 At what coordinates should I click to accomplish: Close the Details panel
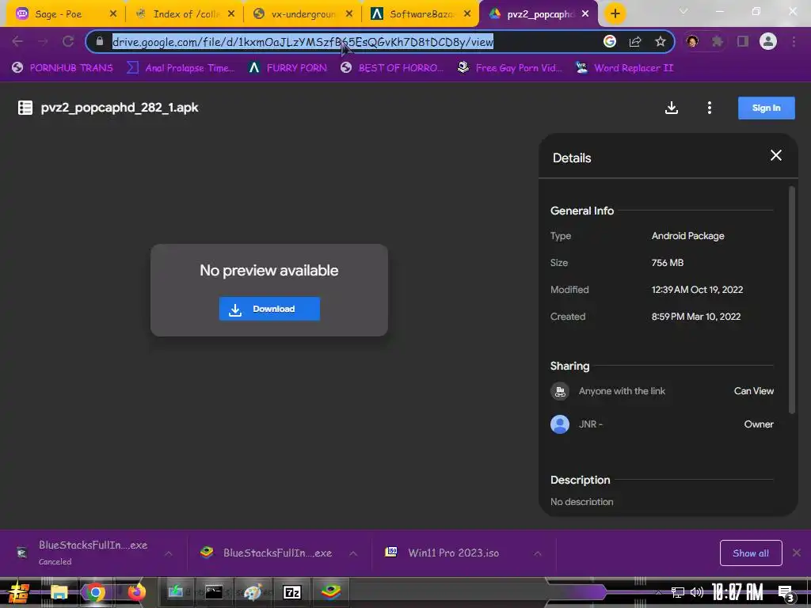pyautogui.click(x=776, y=155)
